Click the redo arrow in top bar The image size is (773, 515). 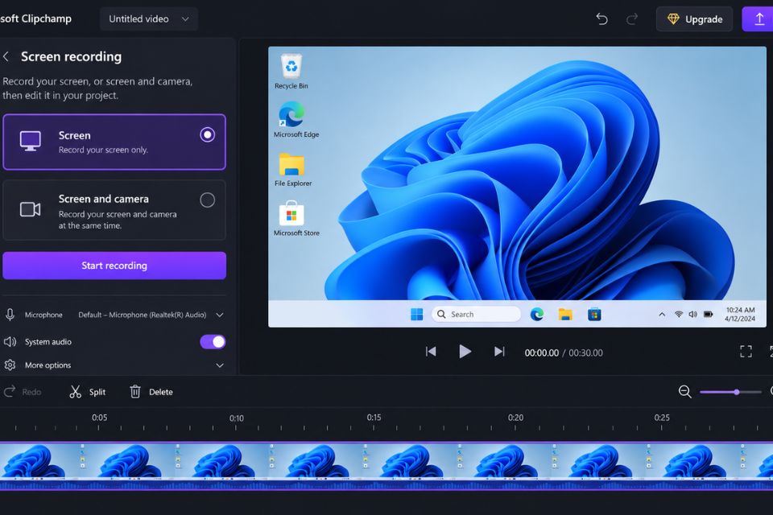coord(631,19)
